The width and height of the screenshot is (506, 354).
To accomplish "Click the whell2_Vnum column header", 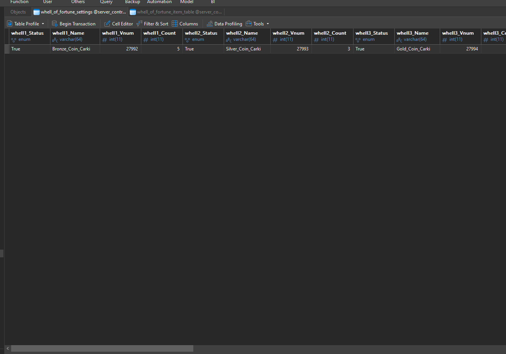I will [x=291, y=36].
